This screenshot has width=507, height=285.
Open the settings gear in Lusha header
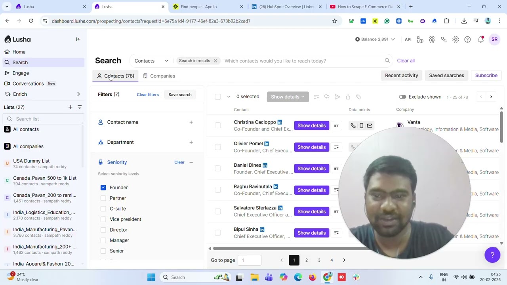[456, 39]
